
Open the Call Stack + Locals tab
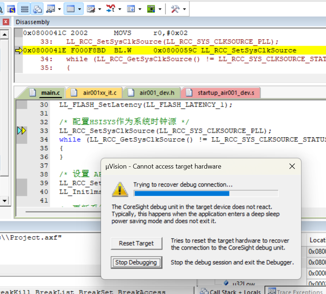coord(230,291)
